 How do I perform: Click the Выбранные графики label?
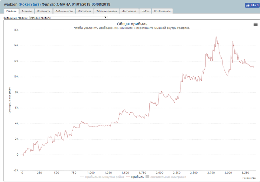pos(16,18)
